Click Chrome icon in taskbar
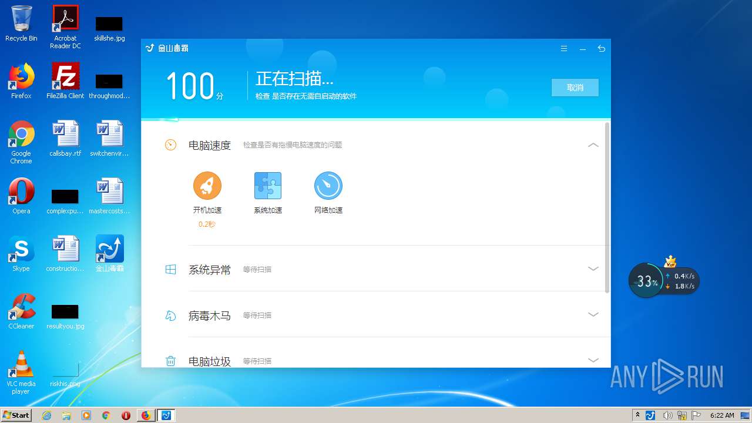This screenshot has width=752, height=423. coord(106,415)
